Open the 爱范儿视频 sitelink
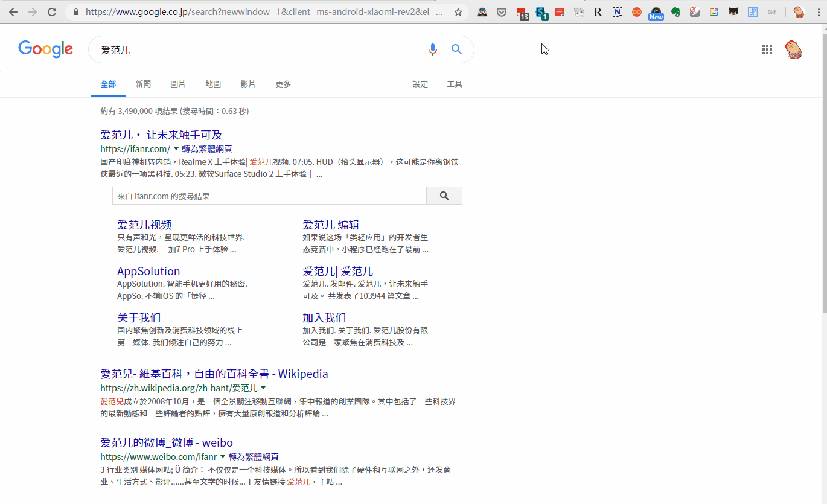This screenshot has height=504, width=827. pos(144,225)
